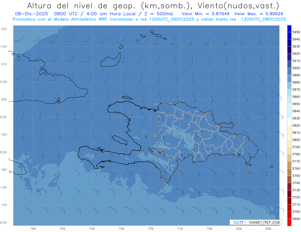
Task: Click the '5730' colorbar label
Action: tap(296, 190)
